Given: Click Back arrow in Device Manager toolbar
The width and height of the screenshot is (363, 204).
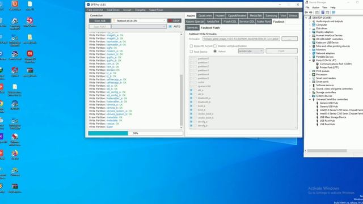Looking at the screenshot, I should 306,12.
